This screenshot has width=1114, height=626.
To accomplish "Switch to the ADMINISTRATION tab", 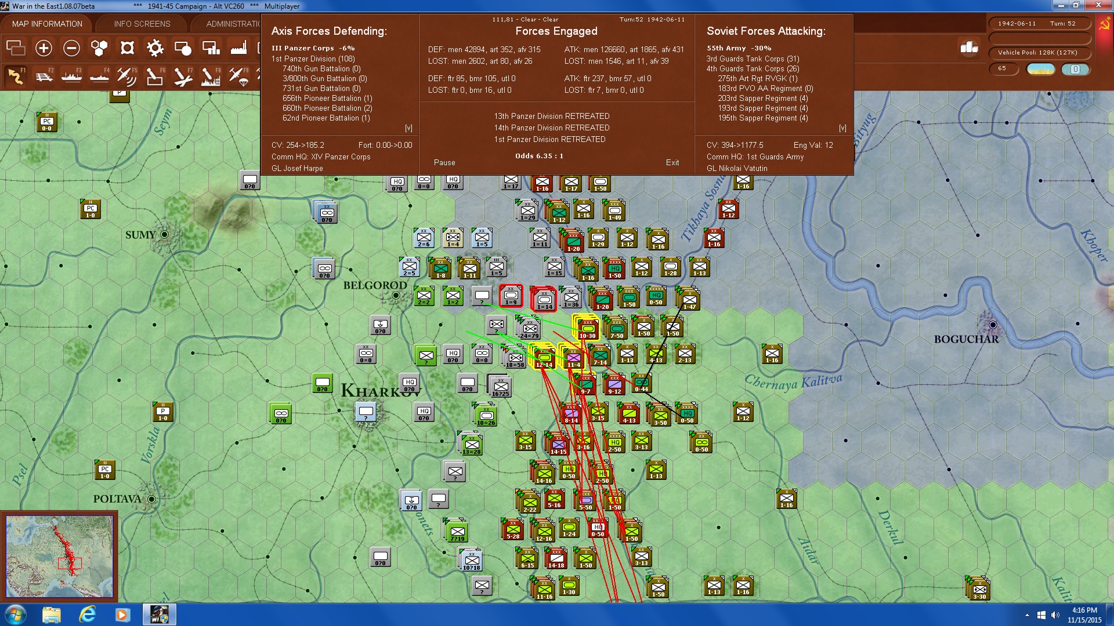I will [x=232, y=24].
